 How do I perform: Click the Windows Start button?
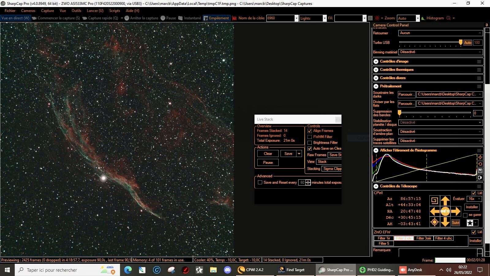(7, 270)
